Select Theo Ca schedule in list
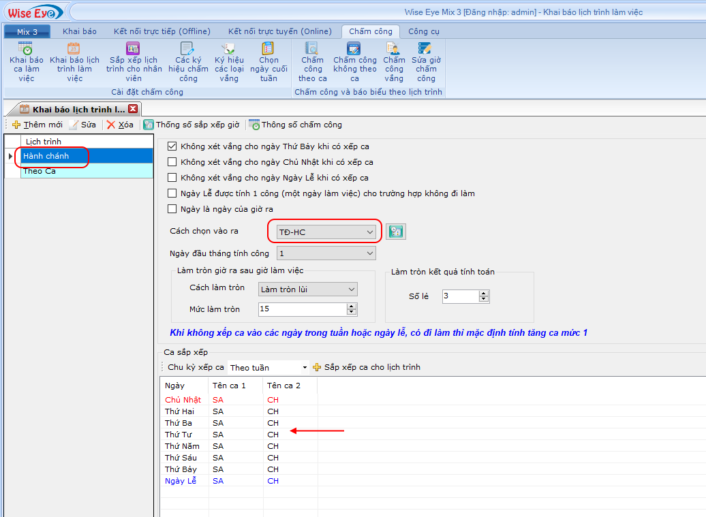 pos(40,171)
